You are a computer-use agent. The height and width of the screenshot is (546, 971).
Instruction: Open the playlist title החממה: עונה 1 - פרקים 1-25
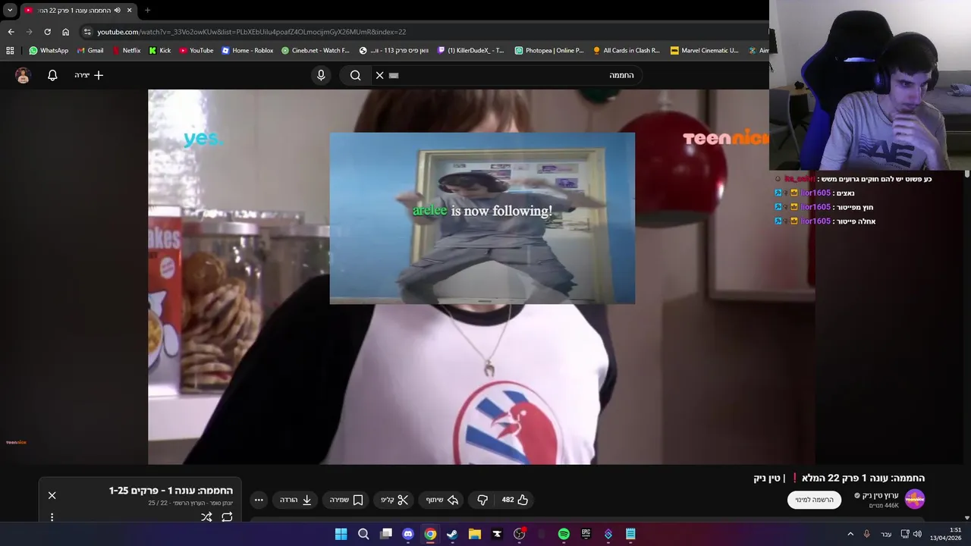[171, 491]
